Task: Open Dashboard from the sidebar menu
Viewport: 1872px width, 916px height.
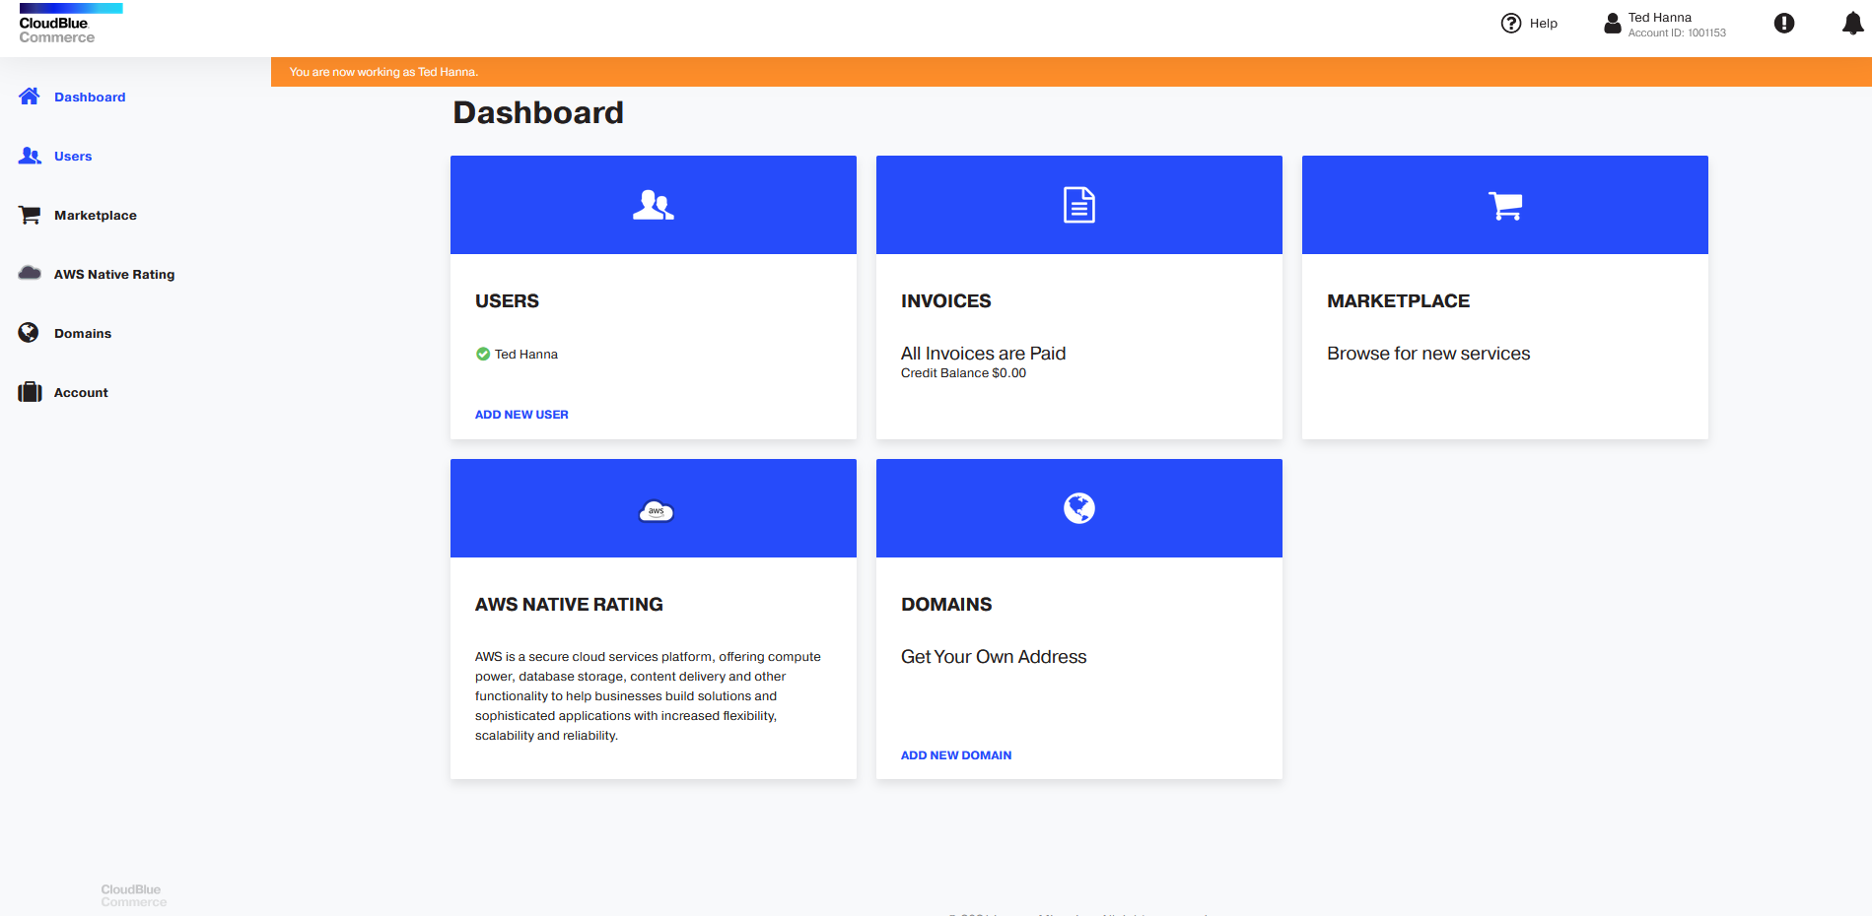Action: coord(90,98)
